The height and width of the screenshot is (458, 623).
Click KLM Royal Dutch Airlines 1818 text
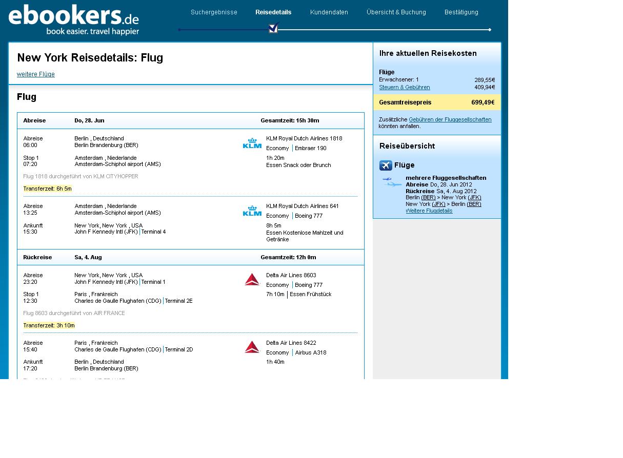304,138
